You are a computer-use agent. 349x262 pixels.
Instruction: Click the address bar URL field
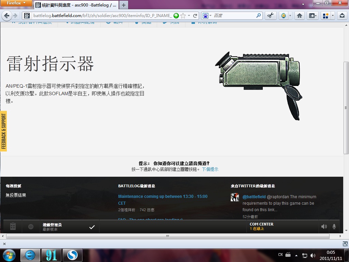pyautogui.click(x=102, y=16)
